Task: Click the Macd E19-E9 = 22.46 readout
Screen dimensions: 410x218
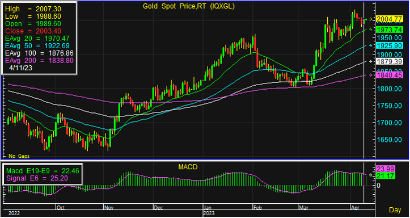Action: (x=43, y=171)
